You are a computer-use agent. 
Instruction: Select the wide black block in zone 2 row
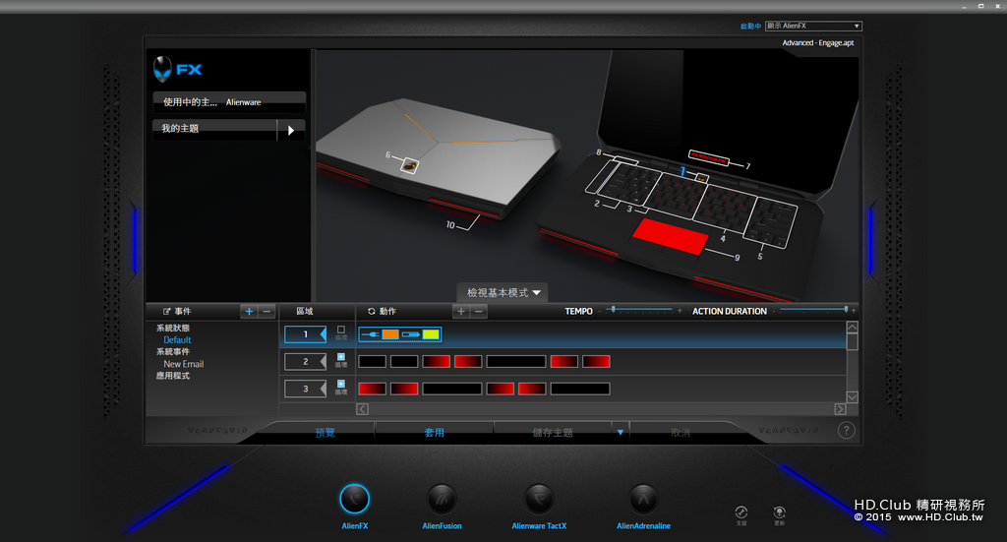click(x=516, y=362)
